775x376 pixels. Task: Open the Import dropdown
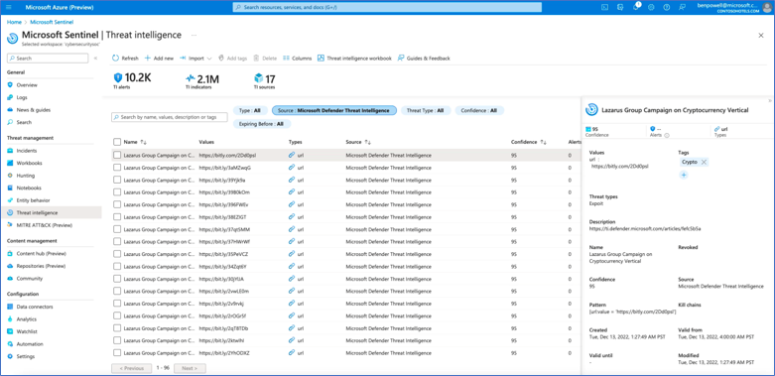[x=195, y=59]
